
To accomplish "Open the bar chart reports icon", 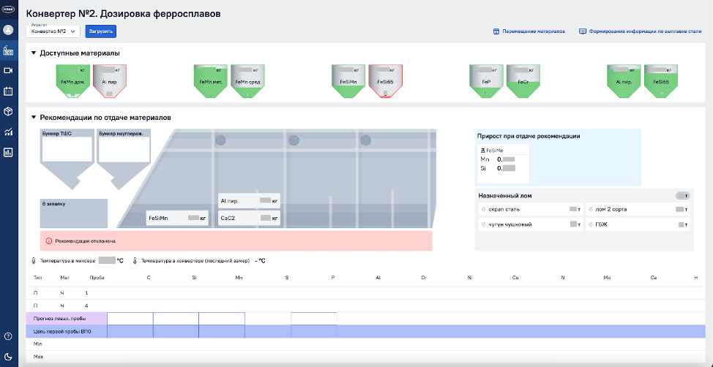I will [x=9, y=153].
